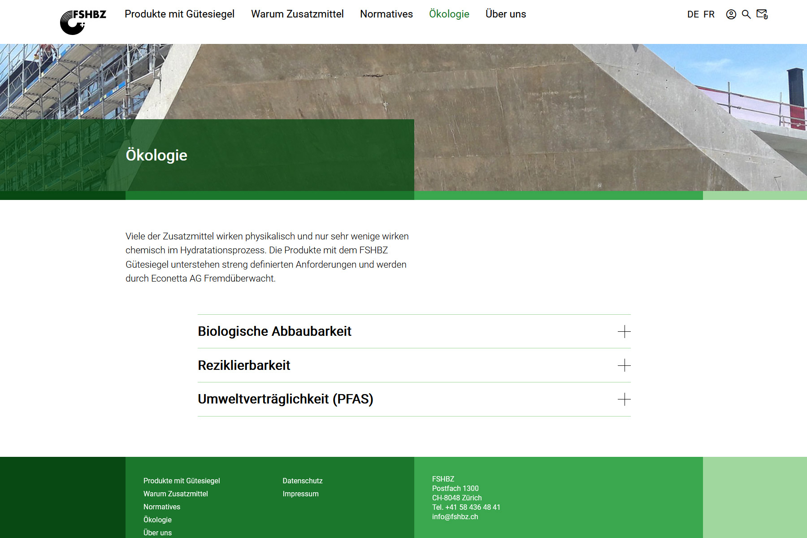Image resolution: width=807 pixels, height=538 pixels.
Task: Expand Reziklierbarkeit with its plus icon
Action: 624,365
